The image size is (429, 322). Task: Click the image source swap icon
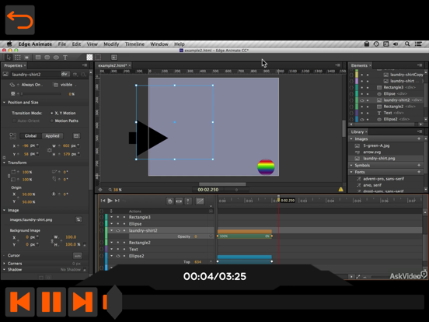78,219
